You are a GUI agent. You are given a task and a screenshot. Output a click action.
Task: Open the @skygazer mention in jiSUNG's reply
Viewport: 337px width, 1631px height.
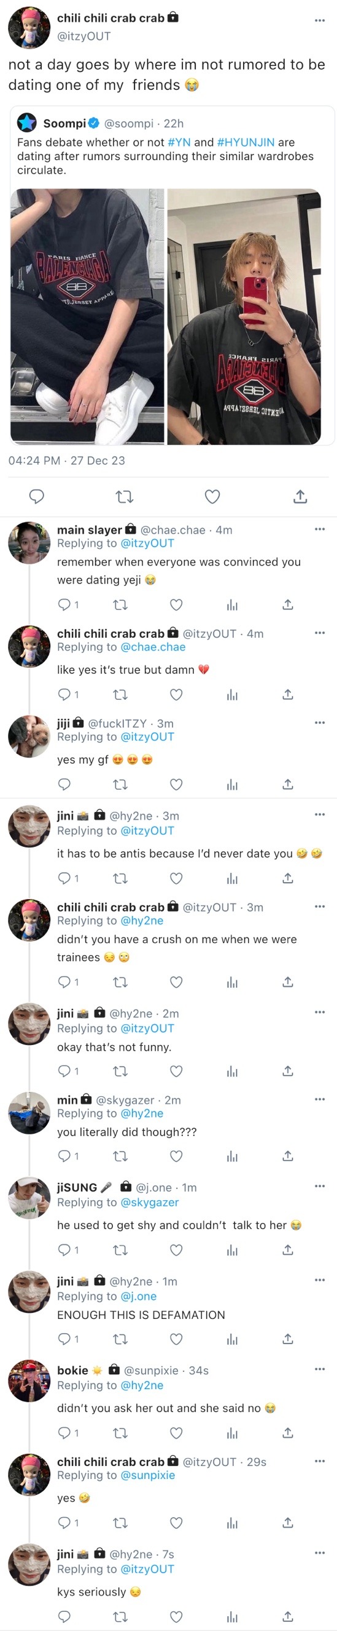click(150, 1203)
